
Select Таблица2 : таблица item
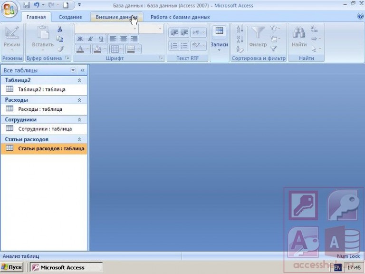click(x=44, y=89)
